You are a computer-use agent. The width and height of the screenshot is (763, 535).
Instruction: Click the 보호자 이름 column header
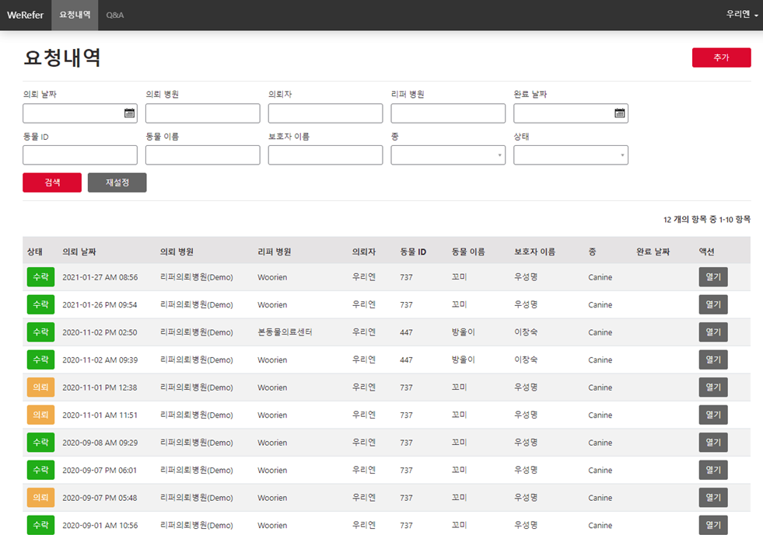(x=535, y=252)
